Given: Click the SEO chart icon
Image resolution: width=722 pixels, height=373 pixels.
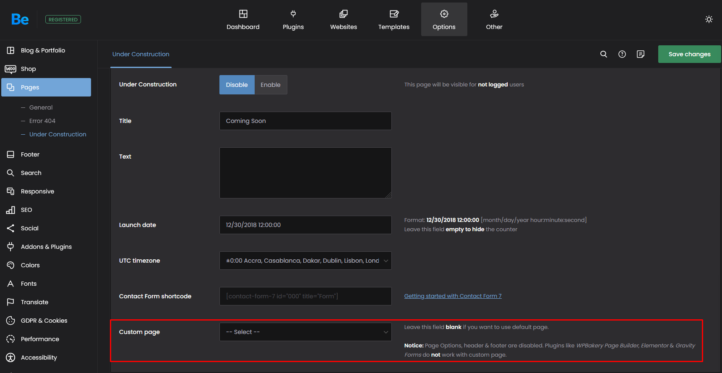Looking at the screenshot, I should pos(11,210).
